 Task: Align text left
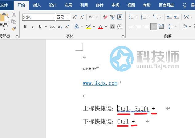point(132,27)
